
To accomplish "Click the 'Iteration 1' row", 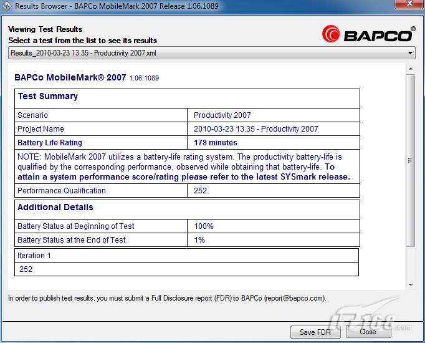I will [x=186, y=256].
